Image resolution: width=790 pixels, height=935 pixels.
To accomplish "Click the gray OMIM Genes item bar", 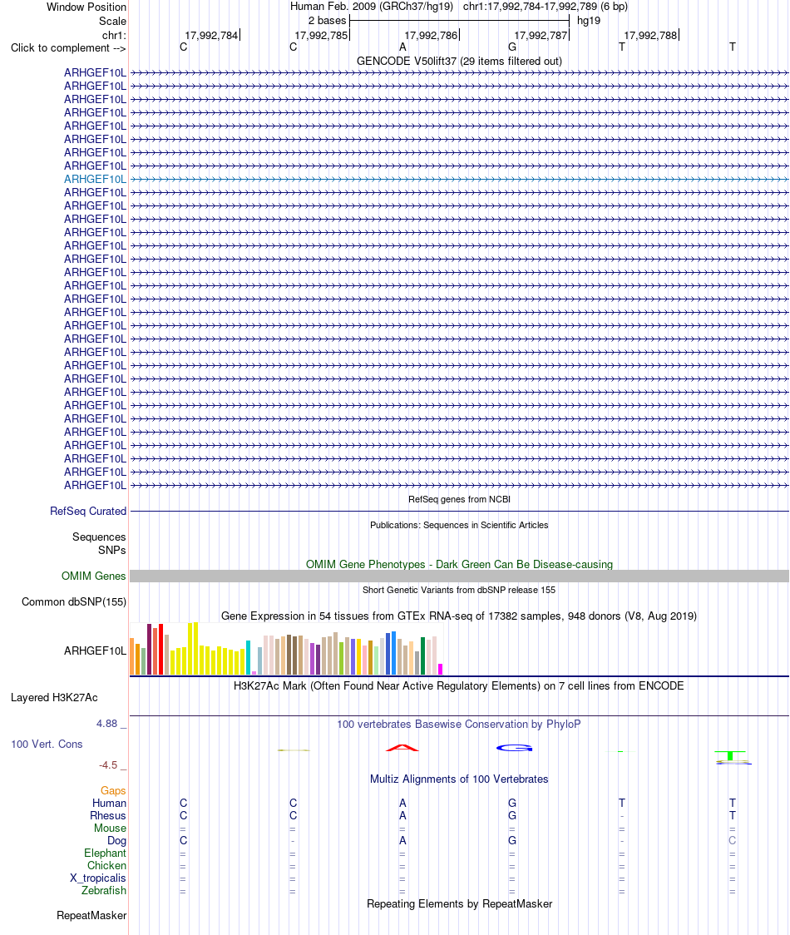I will tap(459, 576).
